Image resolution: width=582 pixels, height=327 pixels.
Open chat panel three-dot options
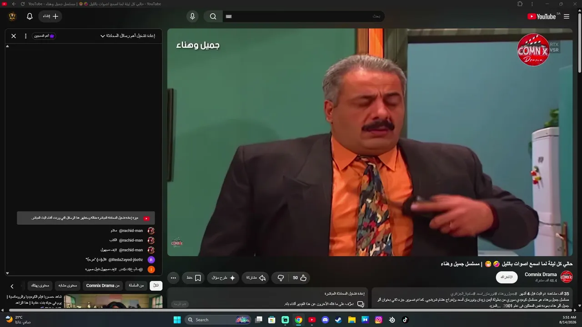pos(25,36)
